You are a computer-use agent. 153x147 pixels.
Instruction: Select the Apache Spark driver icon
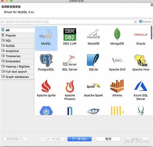pos(93,86)
